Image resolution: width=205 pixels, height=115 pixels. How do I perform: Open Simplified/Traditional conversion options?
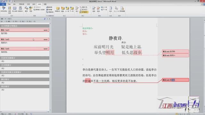50,12
